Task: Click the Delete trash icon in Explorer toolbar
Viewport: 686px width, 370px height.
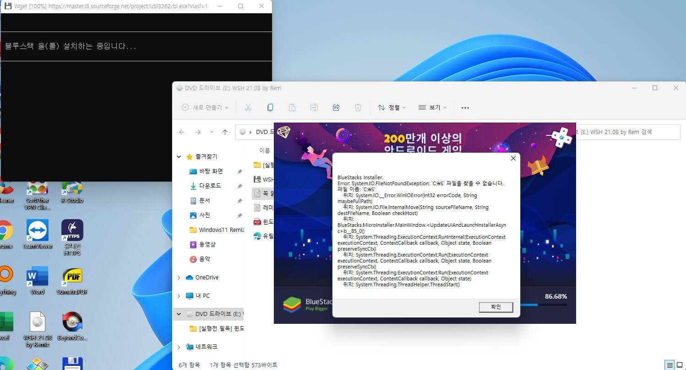Action: click(x=358, y=107)
